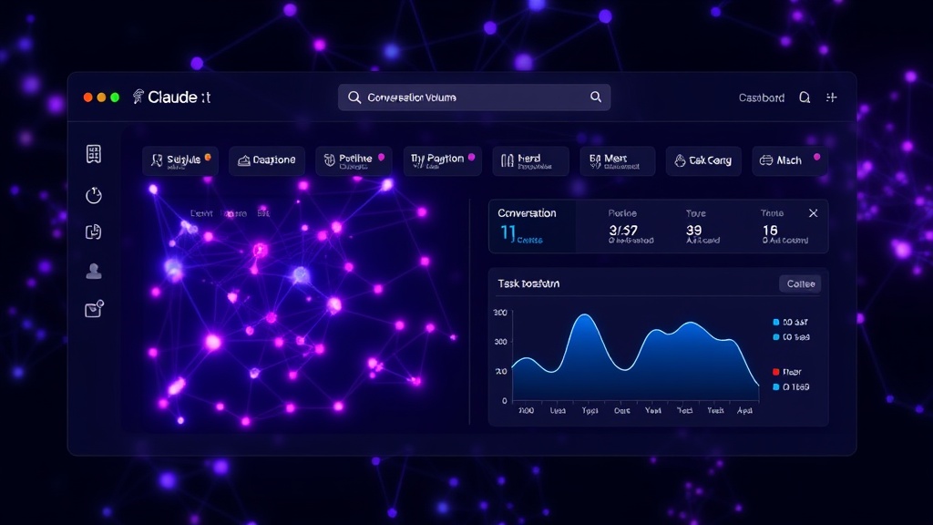
Task: Click the large white-blue node in network graph
Action: [301, 274]
